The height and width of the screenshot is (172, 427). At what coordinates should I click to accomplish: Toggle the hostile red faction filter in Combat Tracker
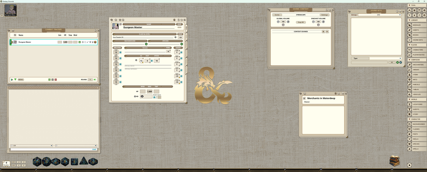pos(56,80)
